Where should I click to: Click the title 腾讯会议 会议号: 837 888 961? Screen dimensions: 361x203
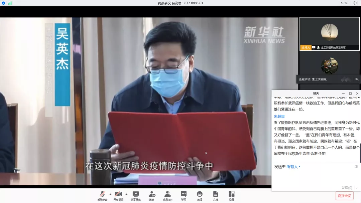[x=180, y=3]
